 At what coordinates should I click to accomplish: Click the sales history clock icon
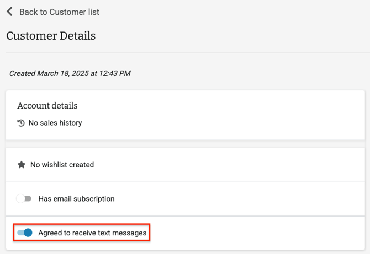(x=21, y=123)
